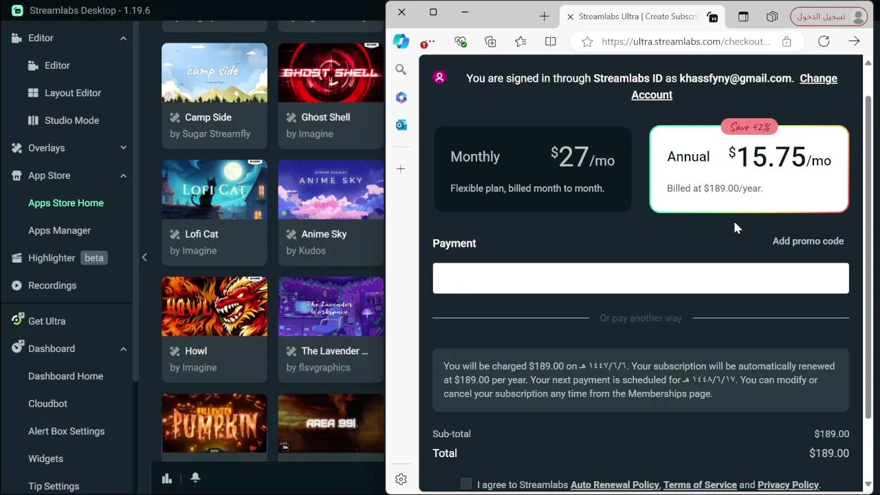Open the Camp Side overlay thumbnail
Screen dimensions: 880x495
pyautogui.click(x=214, y=73)
